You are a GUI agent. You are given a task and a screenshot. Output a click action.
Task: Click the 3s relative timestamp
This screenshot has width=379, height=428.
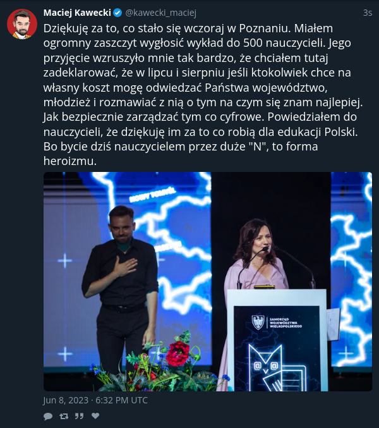(367, 13)
